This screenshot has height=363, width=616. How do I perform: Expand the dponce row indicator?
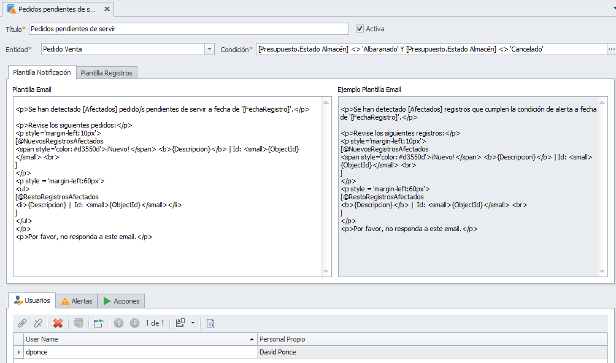(x=18, y=352)
